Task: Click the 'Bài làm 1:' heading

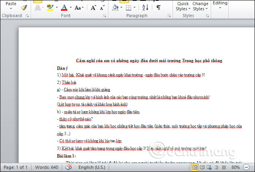Action: [x=66, y=156]
